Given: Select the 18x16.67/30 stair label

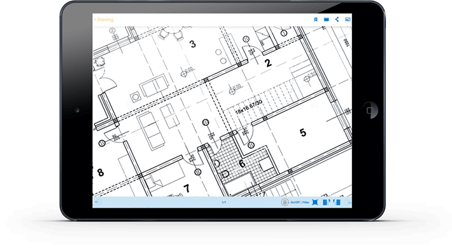Looking at the screenshot, I should coord(249,107).
